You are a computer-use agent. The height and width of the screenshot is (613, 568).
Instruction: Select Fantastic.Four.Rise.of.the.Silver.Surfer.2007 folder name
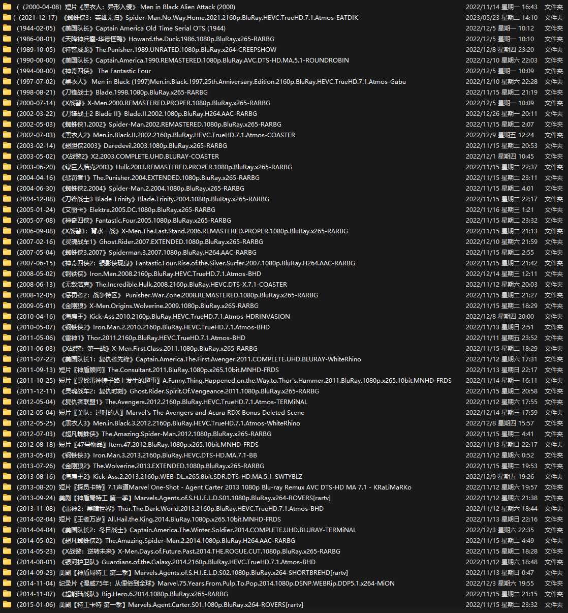click(x=185, y=263)
